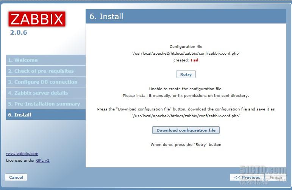The height and width of the screenshot is (190, 292).
Task: Click the '6. Install' page heading
Action: click(x=106, y=17)
